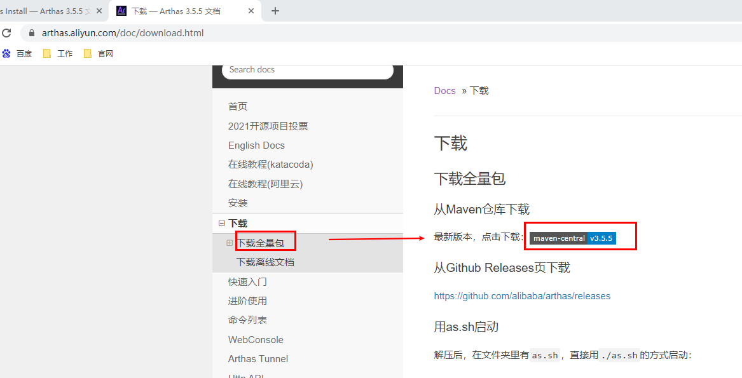Open 快速入门 in sidebar

(x=247, y=282)
